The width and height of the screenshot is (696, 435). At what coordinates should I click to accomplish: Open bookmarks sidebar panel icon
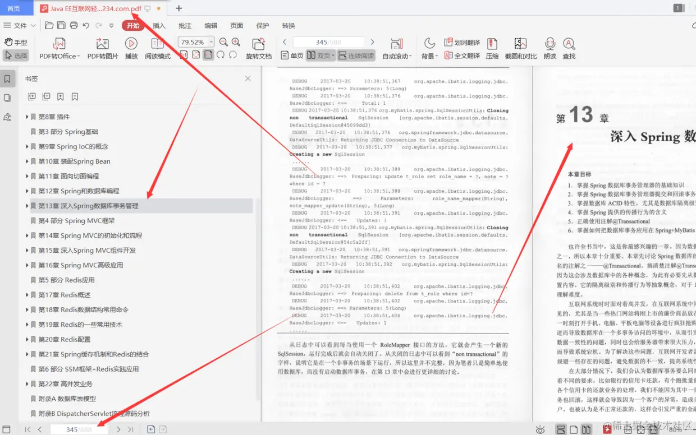coord(7,79)
